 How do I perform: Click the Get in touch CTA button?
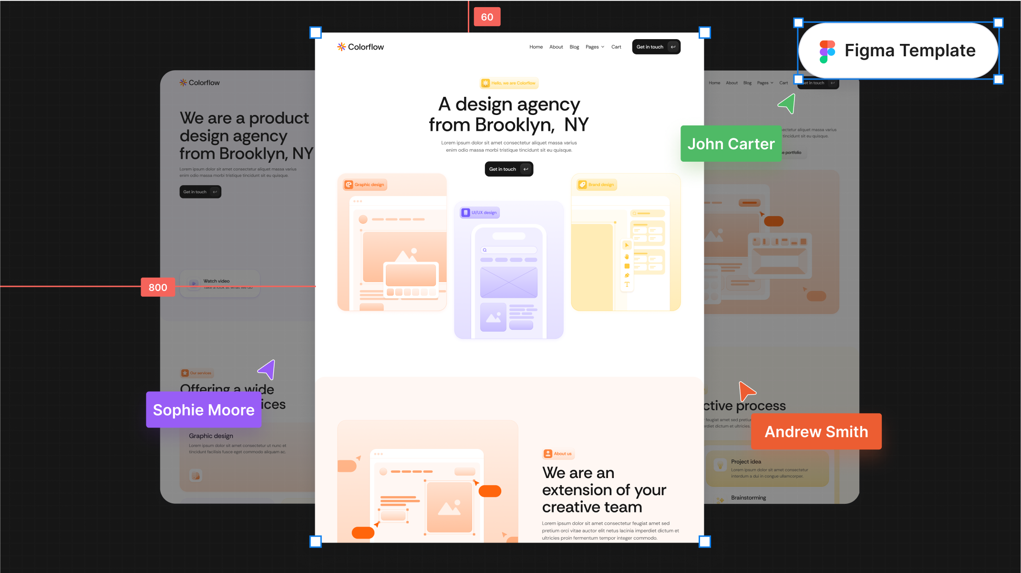click(x=509, y=169)
